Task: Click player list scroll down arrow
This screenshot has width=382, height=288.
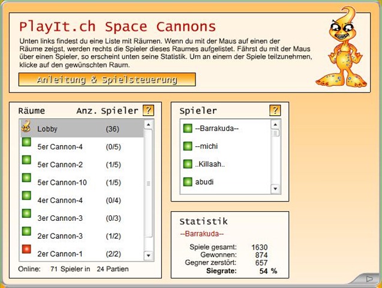Action: coord(275,188)
